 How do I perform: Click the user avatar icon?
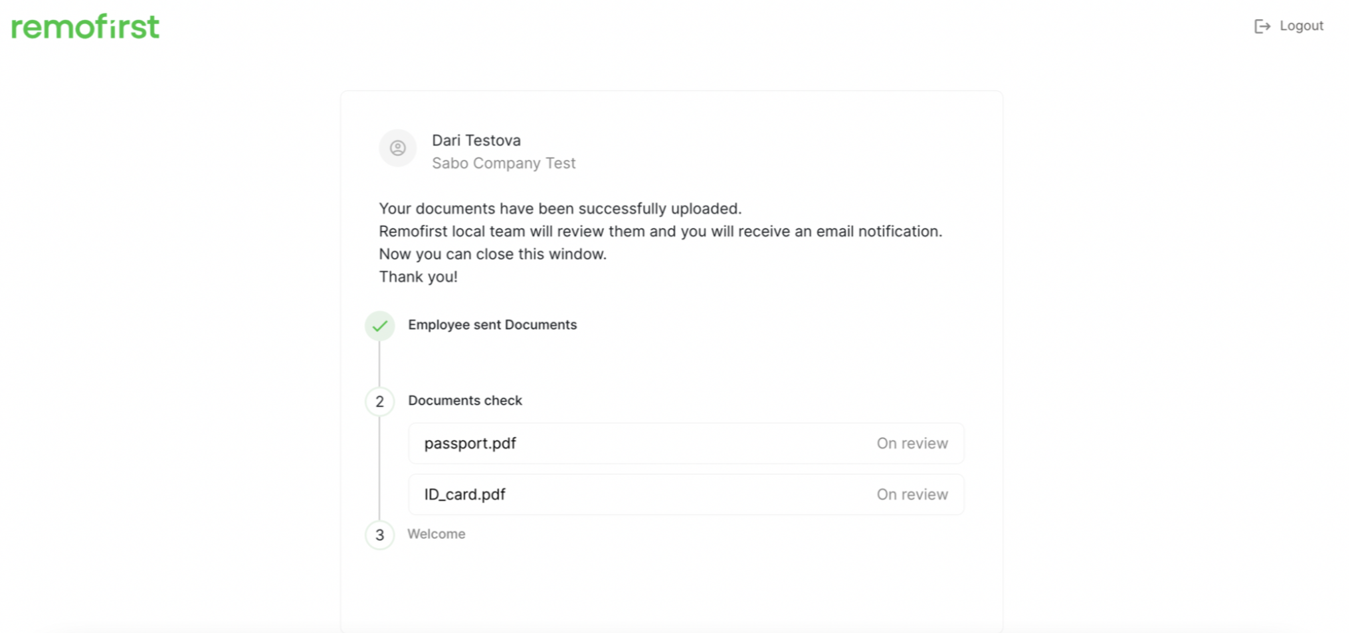coord(397,148)
